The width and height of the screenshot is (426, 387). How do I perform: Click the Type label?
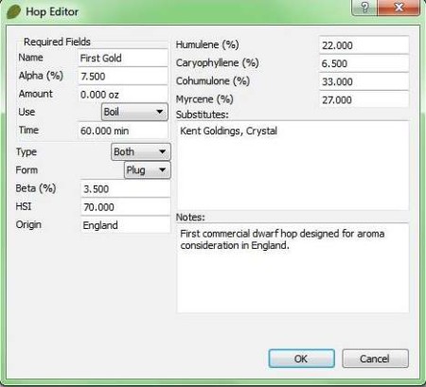[x=27, y=152]
